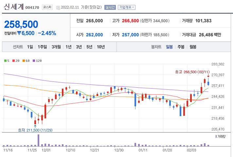Click the low price value 257,000
The width and height of the screenshot is (233, 157).
click(130, 35)
